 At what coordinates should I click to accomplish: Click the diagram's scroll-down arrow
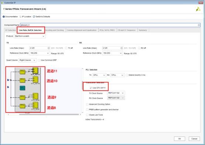tap(82, 113)
